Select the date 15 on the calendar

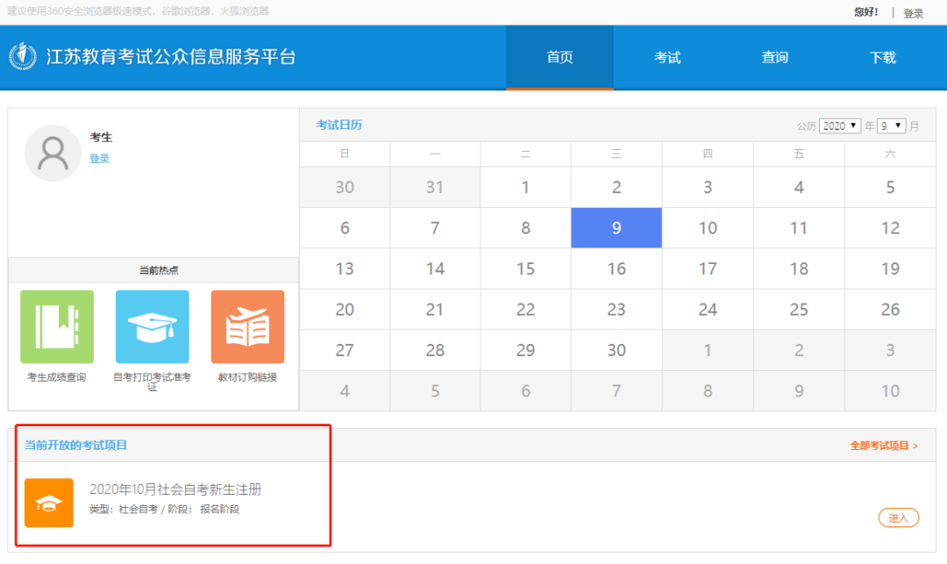[525, 268]
